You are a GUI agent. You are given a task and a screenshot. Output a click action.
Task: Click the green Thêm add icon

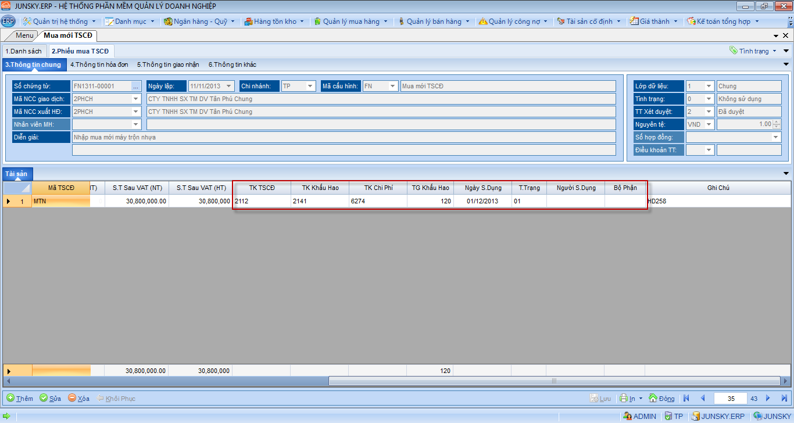pos(10,398)
